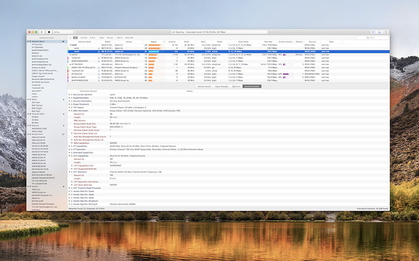The image size is (419, 261).
Task: Collapse the RSN Information element
Action: pyautogui.click(x=69, y=111)
